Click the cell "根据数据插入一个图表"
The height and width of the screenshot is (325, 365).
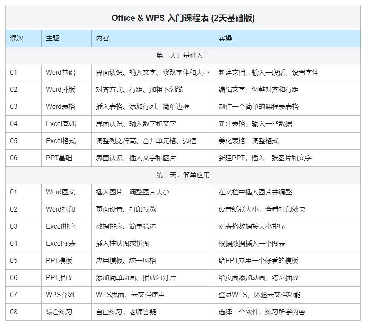287,244
